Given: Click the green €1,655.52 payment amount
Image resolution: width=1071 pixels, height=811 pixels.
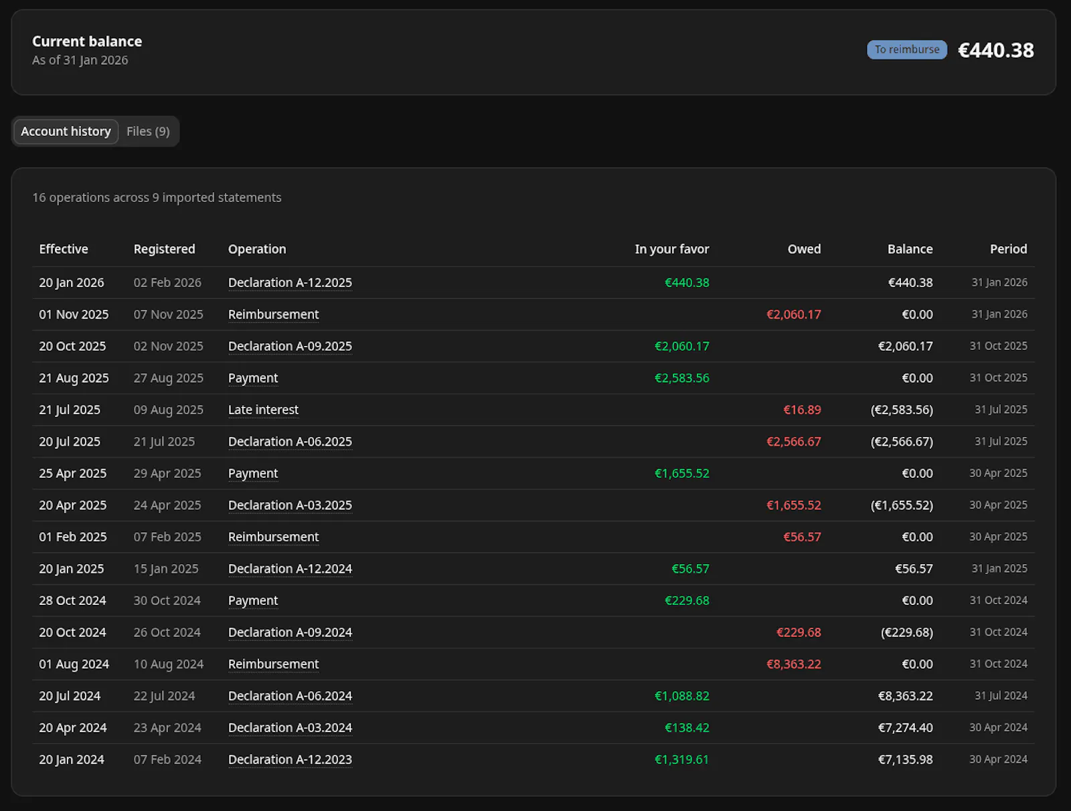Looking at the screenshot, I should [681, 473].
